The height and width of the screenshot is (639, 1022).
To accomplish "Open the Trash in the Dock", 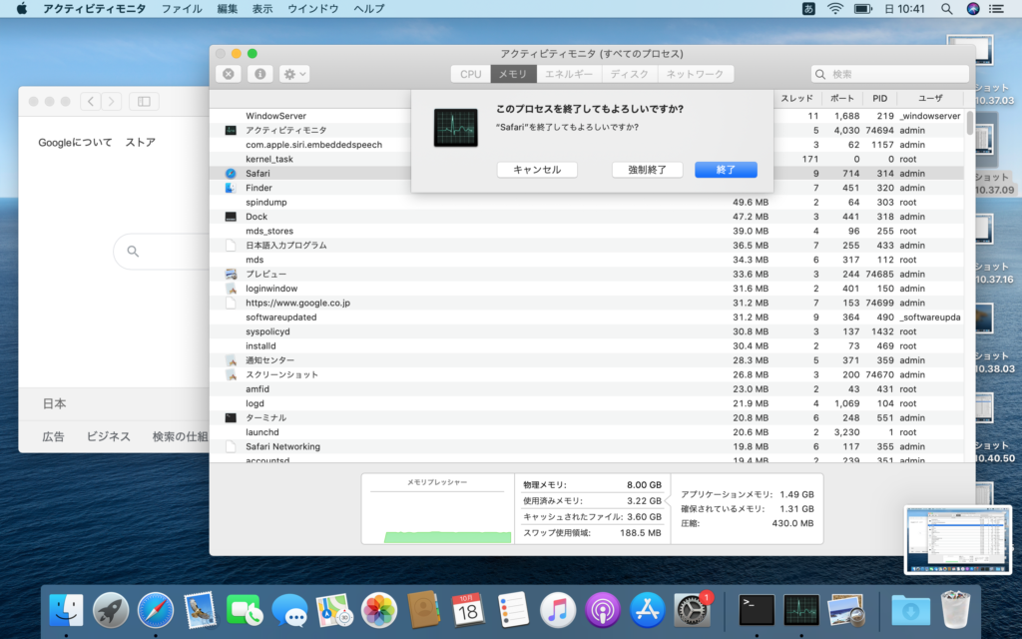I will click(x=955, y=610).
